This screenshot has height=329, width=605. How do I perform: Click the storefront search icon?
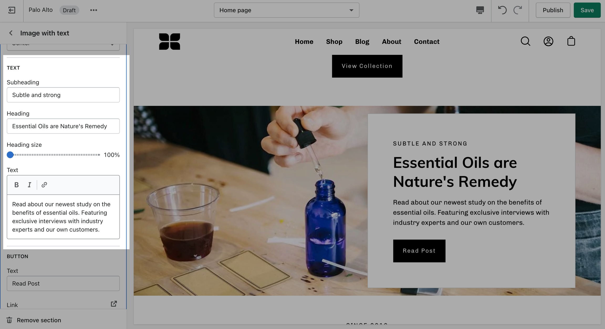point(525,41)
